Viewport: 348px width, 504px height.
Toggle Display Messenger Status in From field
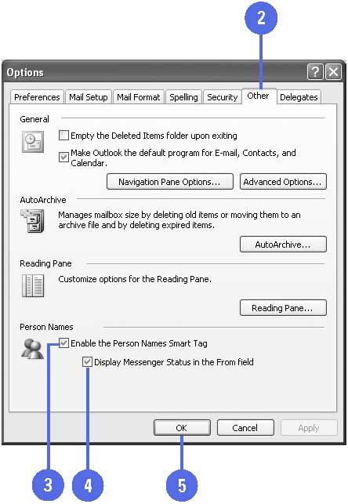[87, 362]
